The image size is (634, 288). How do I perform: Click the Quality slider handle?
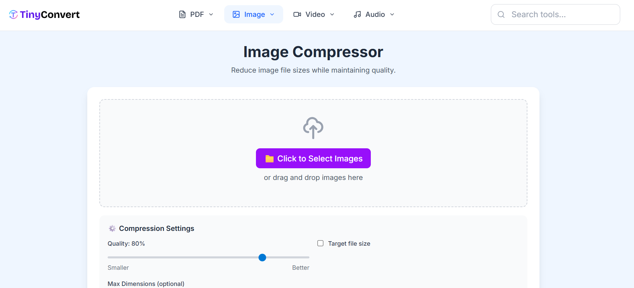point(262,257)
